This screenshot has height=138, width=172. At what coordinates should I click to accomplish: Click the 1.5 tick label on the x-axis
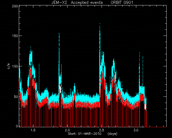point(33,130)
